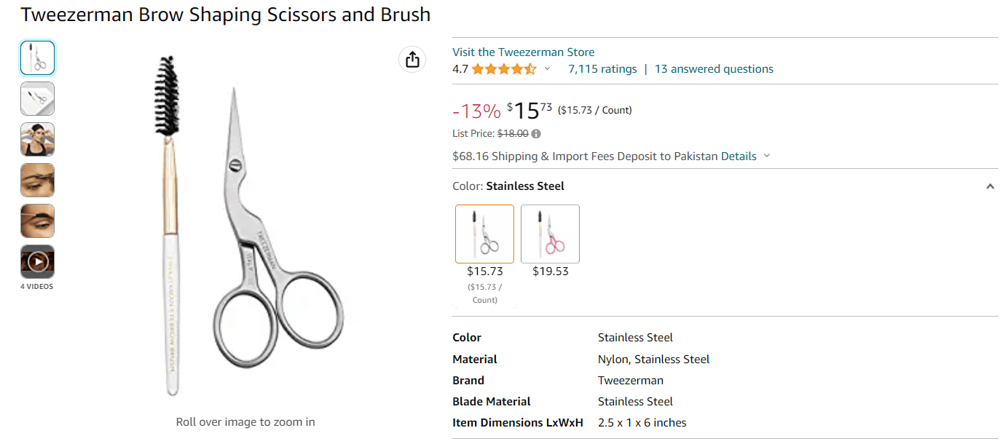Open 13 answered questions link
The image size is (1008, 444).
(x=714, y=69)
